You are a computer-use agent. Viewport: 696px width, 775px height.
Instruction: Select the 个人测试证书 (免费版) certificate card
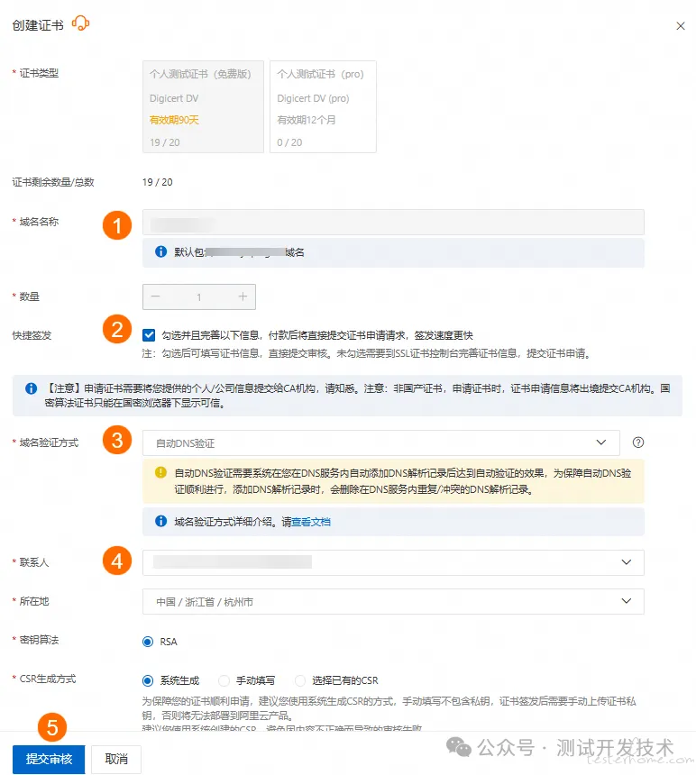pyautogui.click(x=203, y=106)
